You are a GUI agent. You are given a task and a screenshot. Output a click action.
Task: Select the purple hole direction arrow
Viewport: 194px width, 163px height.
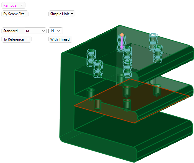click(122, 43)
